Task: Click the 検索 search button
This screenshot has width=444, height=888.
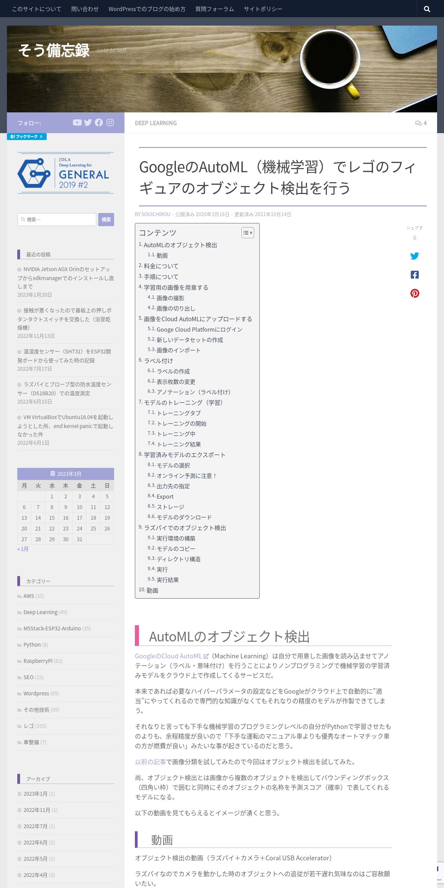Action: (x=106, y=220)
